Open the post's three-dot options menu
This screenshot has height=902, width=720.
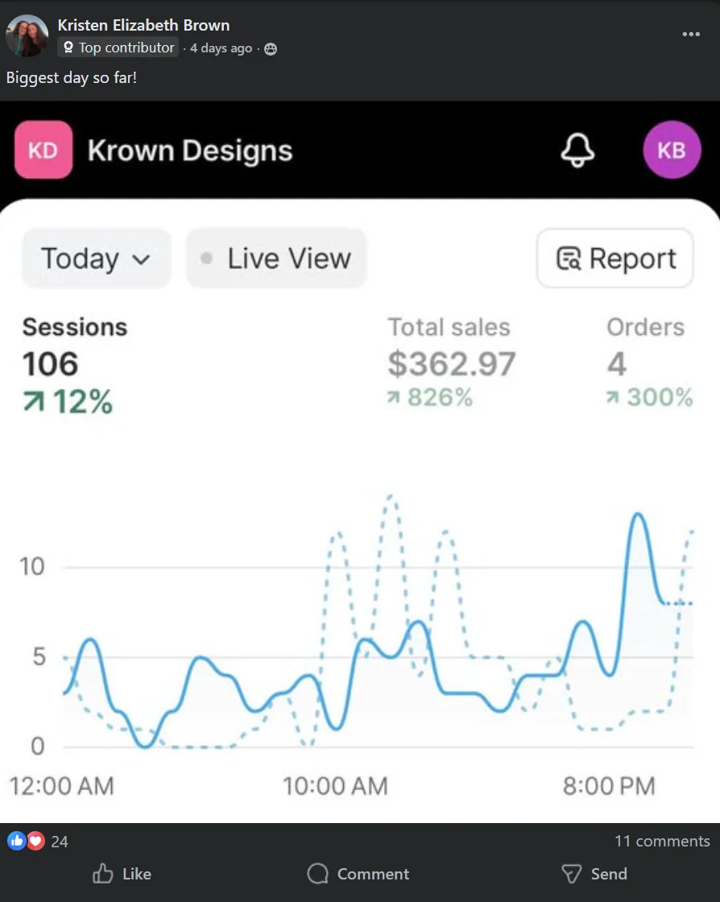point(691,34)
